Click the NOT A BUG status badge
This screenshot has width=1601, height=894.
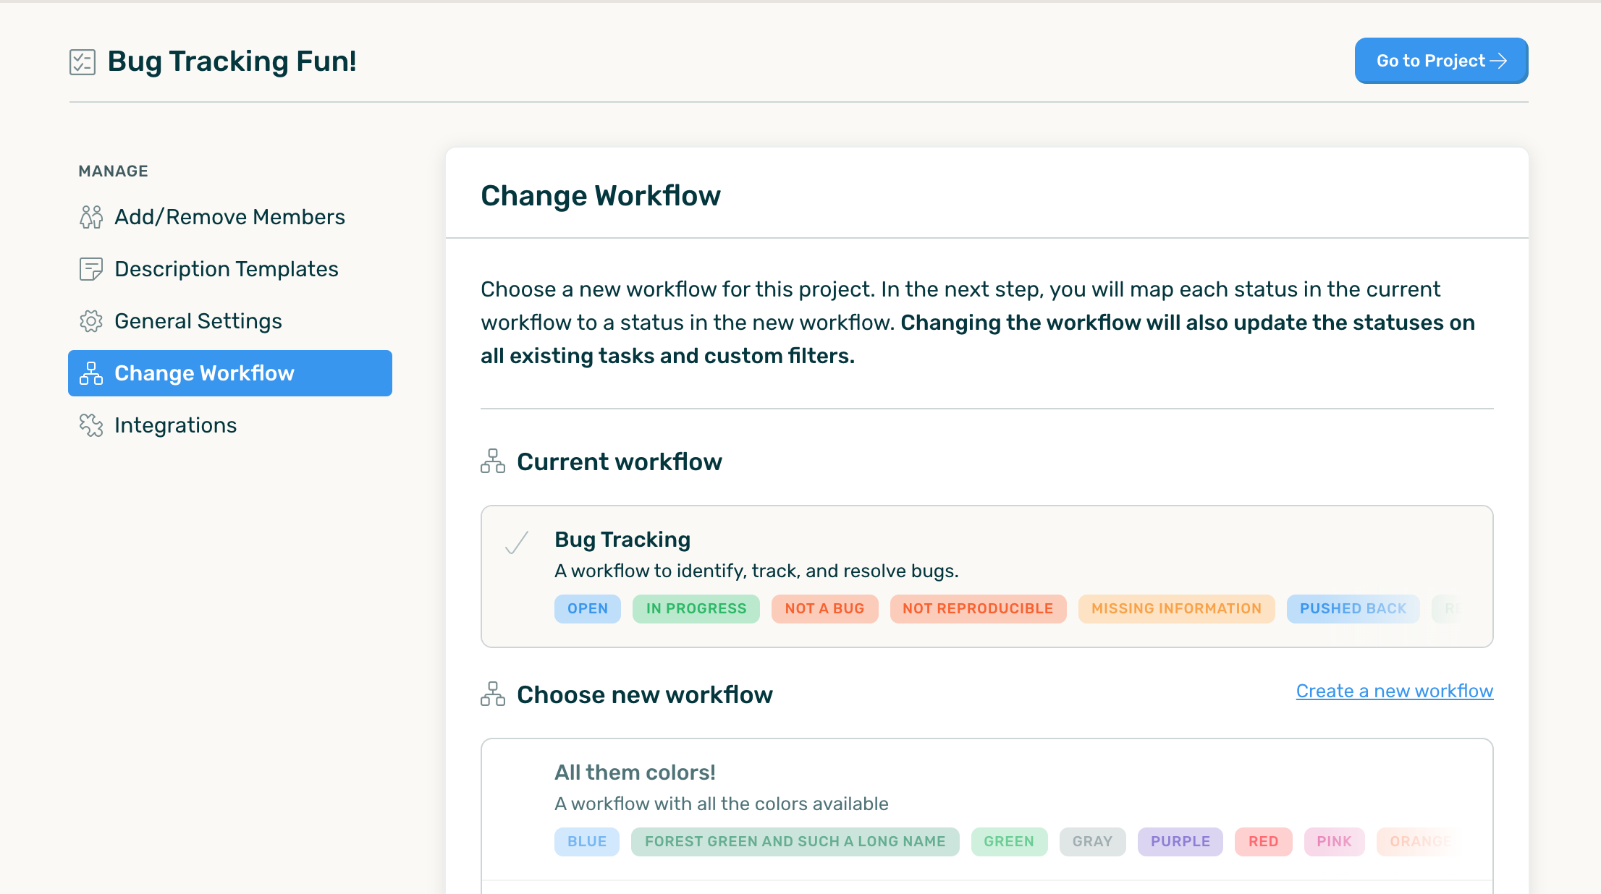[824, 608]
